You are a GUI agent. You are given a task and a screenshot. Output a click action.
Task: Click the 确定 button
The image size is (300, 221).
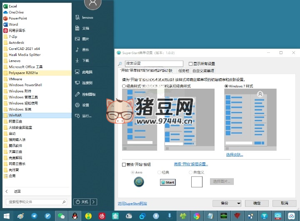point(257,203)
